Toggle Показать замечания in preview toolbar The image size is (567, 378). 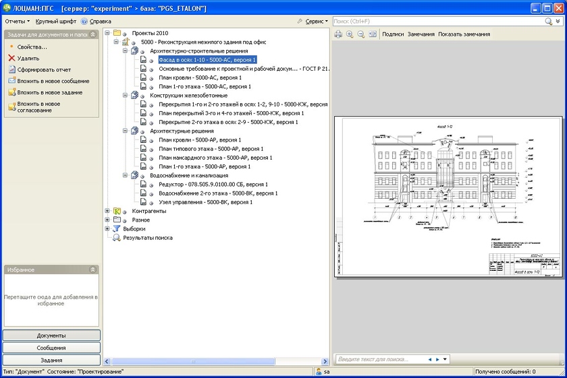[x=464, y=34]
